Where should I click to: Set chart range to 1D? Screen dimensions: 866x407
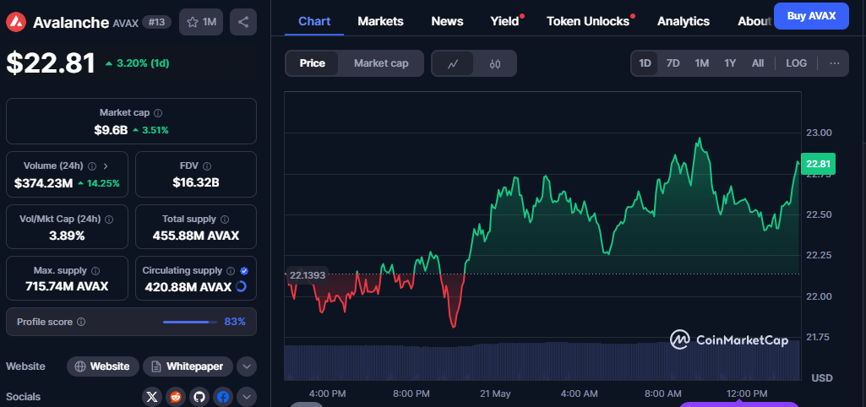[645, 63]
